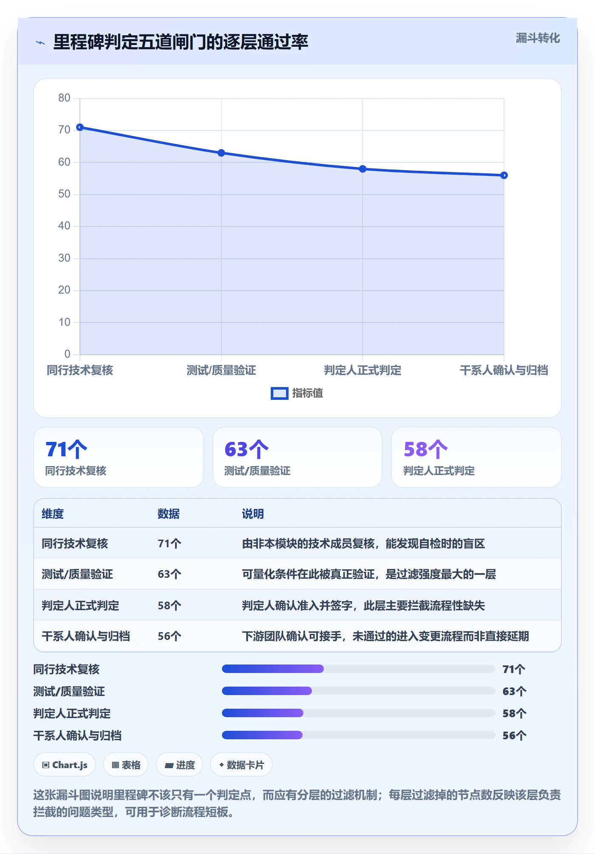Click the 56个 table cell

pyautogui.click(x=170, y=636)
